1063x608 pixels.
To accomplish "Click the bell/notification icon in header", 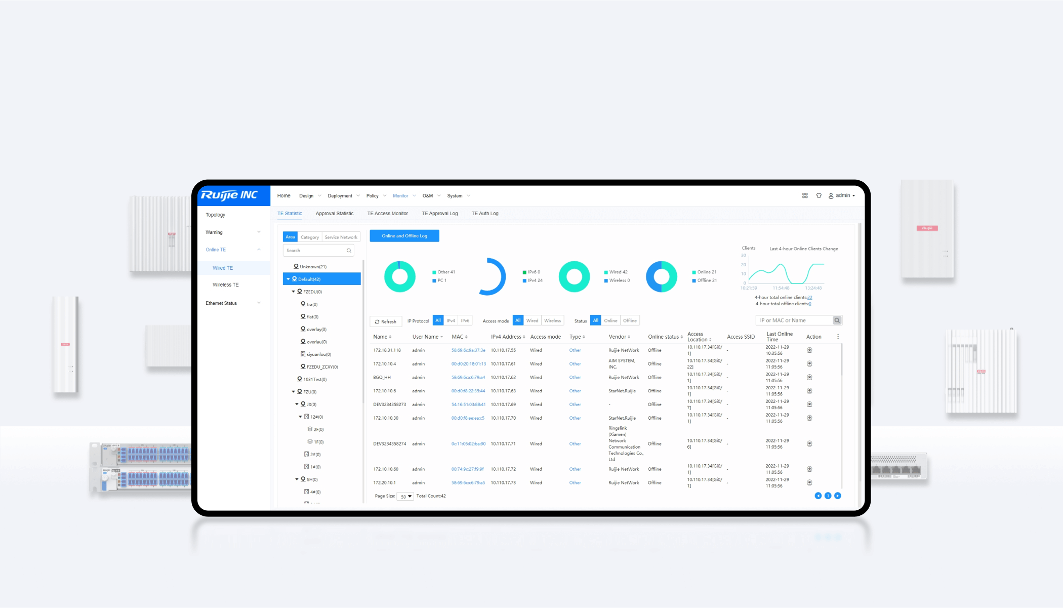I will pos(819,195).
